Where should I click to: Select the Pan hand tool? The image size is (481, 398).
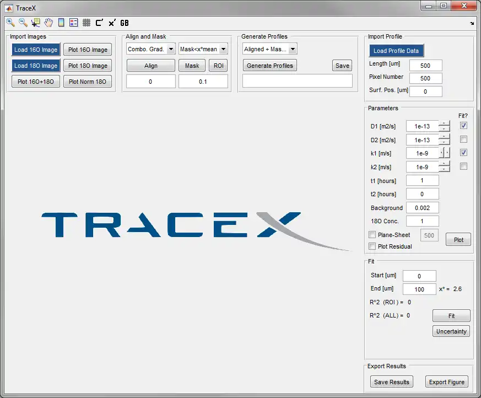click(x=48, y=23)
